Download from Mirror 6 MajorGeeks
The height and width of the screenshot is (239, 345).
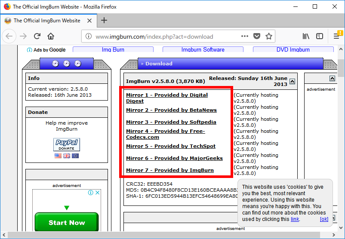175,158
